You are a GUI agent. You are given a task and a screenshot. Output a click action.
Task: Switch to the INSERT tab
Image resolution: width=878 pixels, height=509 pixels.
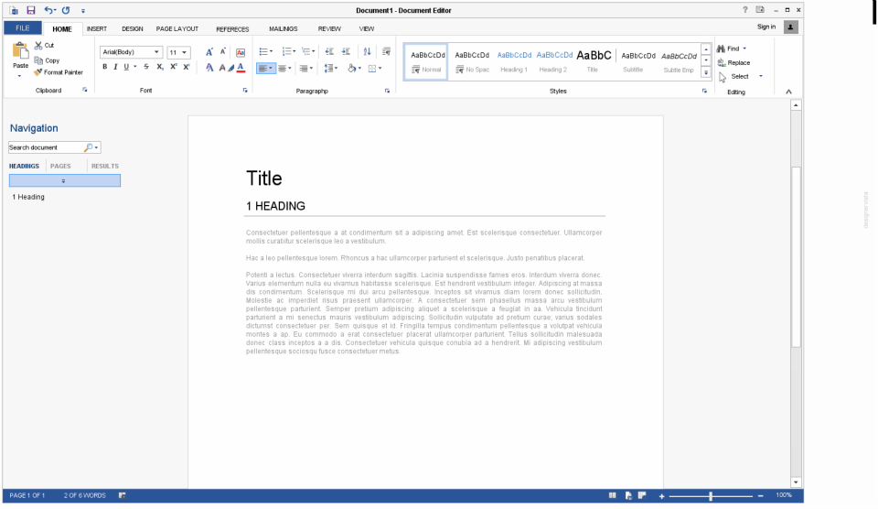[x=97, y=28]
